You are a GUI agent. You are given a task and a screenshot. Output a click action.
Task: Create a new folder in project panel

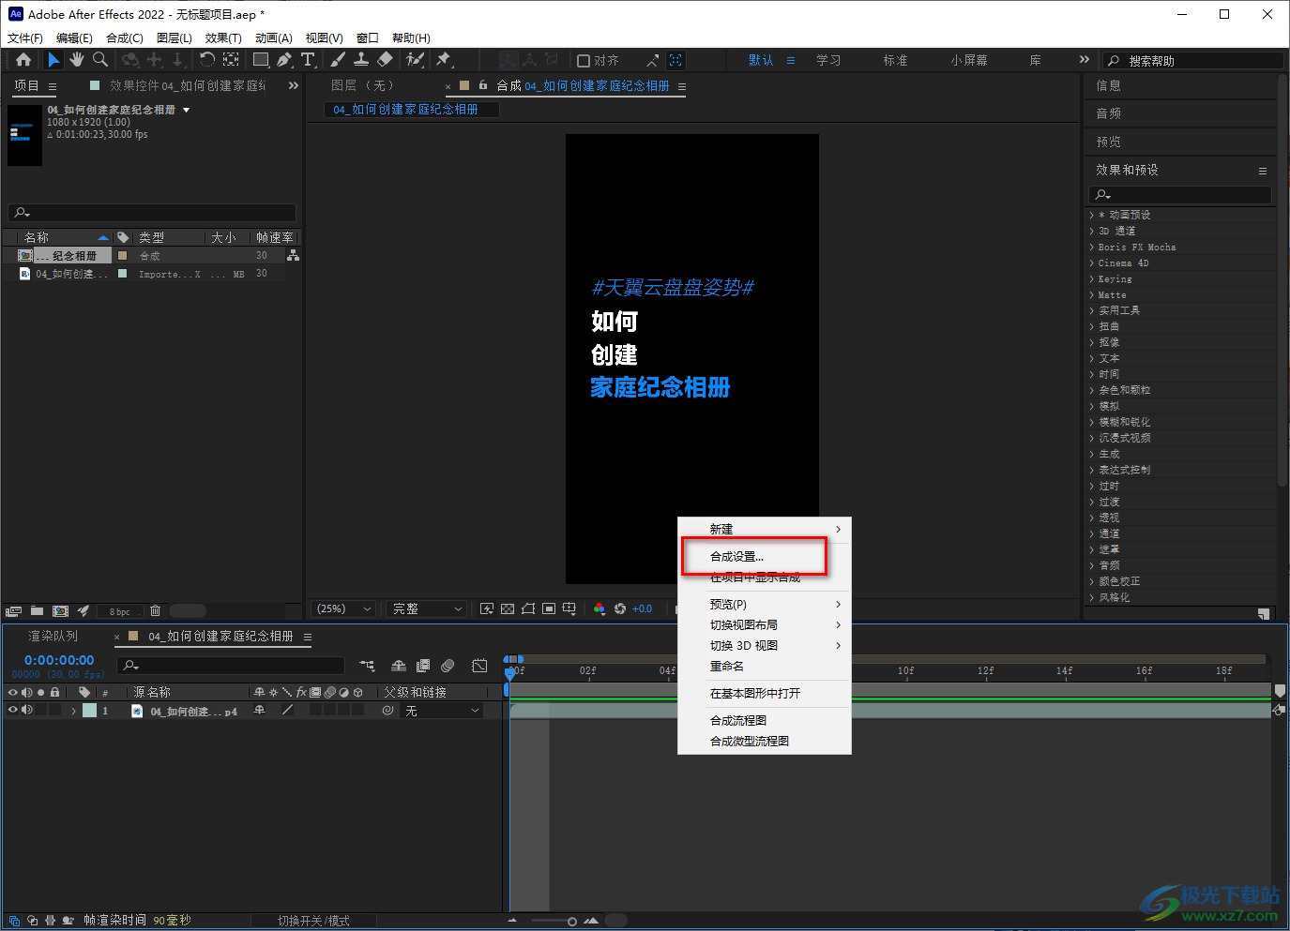coord(38,611)
